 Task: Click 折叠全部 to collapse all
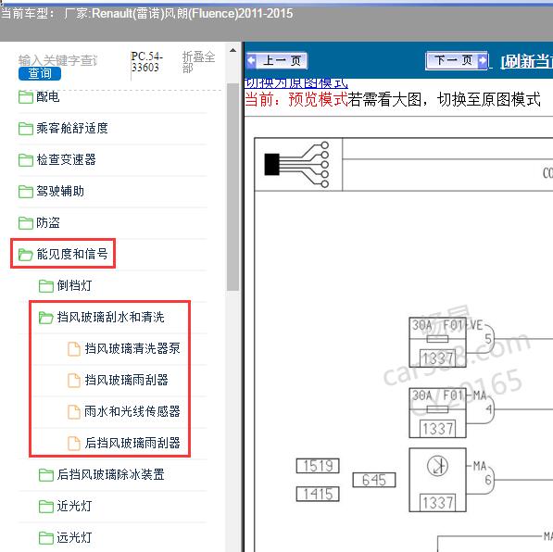tap(198, 61)
